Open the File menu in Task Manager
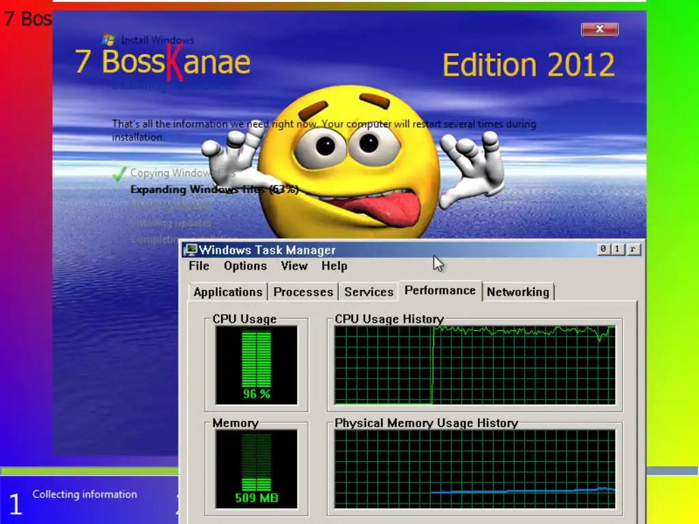Image resolution: width=699 pixels, height=524 pixels. click(199, 266)
